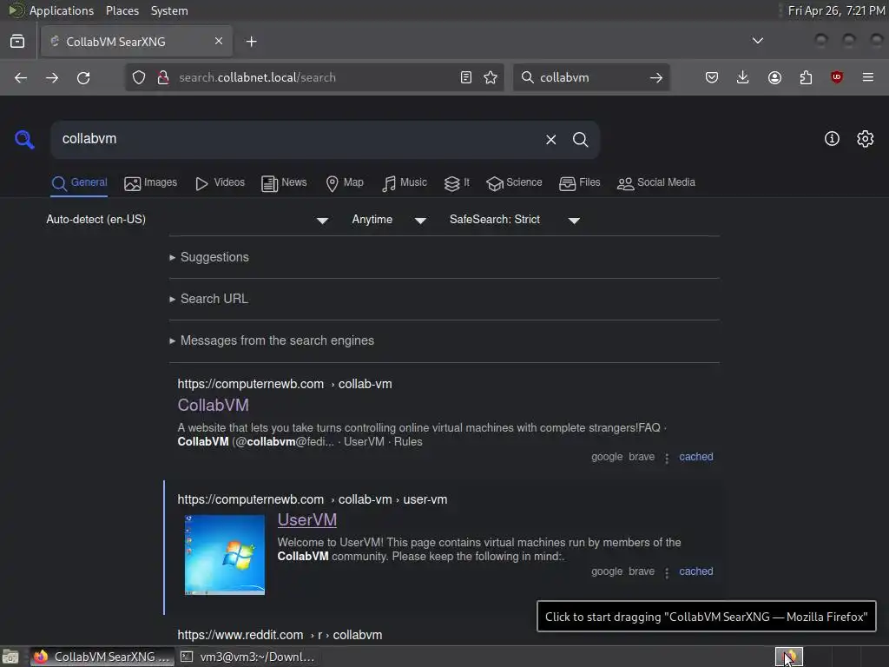Click the show desktop icon in taskbar
Screen dimensions: 889x667
coord(10,657)
